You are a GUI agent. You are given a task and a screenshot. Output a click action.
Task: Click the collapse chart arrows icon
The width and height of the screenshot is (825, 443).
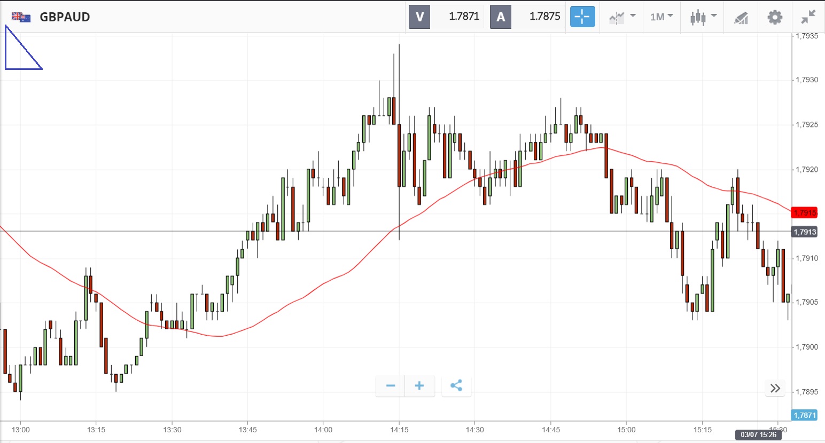point(808,17)
